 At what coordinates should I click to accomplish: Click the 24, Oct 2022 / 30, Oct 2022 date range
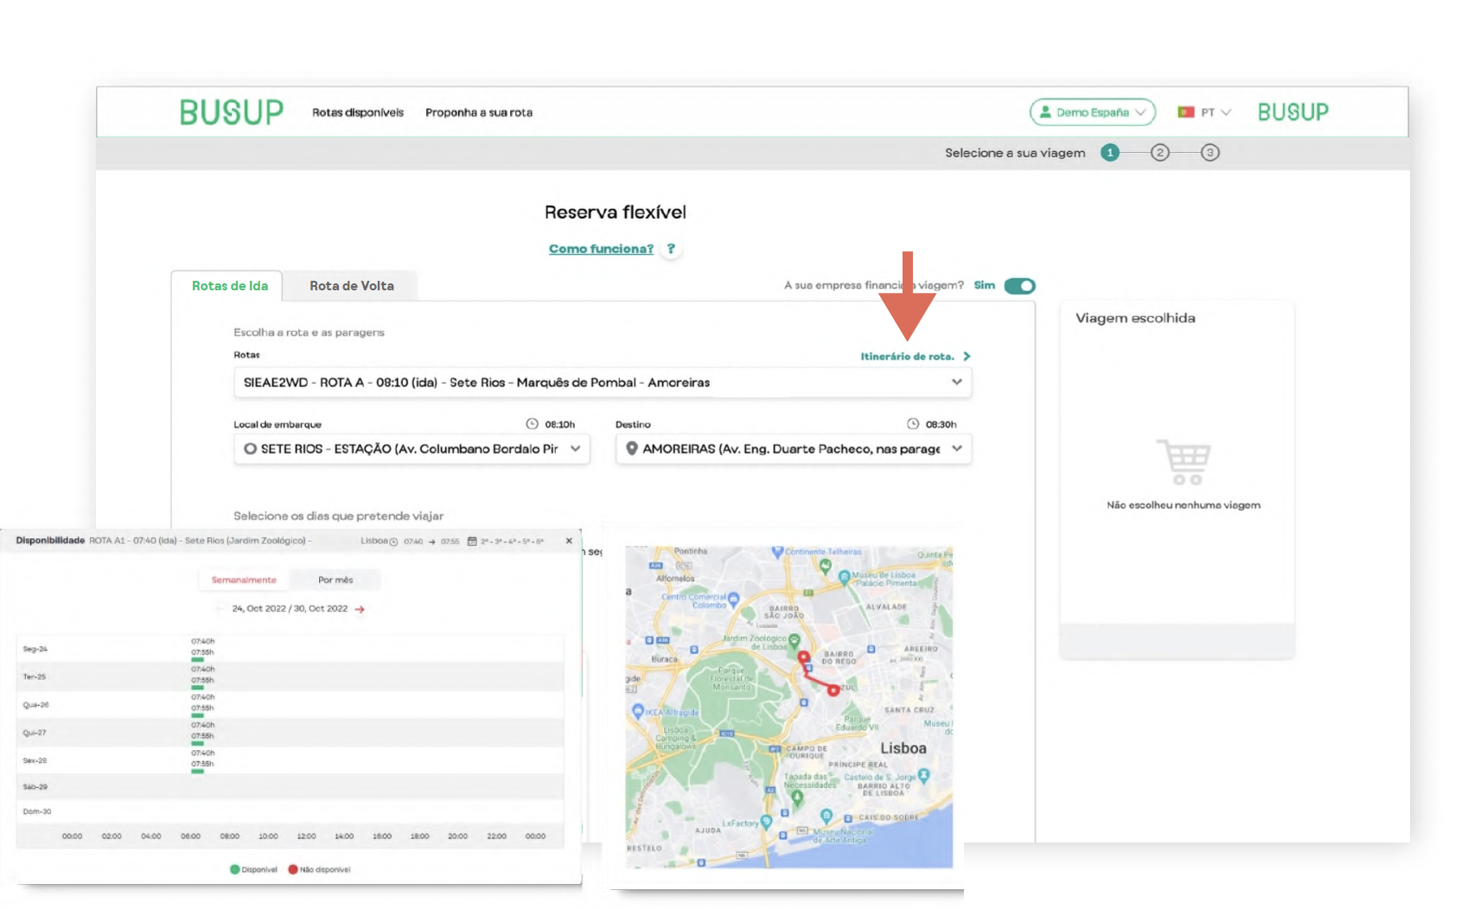click(x=290, y=608)
